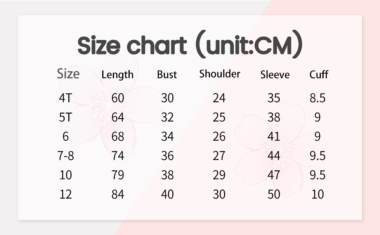380x235 pixels.
Task: Click the sleeve value 47 for size 10
Action: (274, 175)
